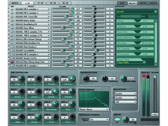Select MIDI channel 01

12,9
